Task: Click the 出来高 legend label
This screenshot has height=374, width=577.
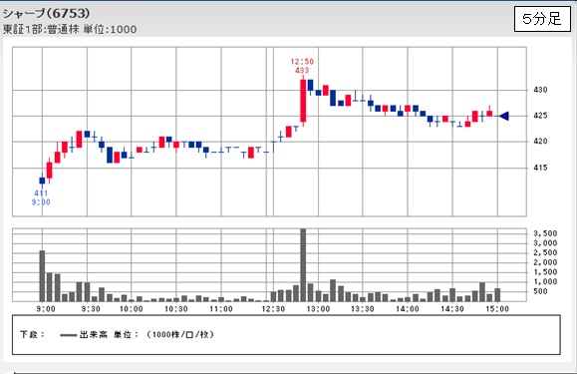Action: click(x=94, y=335)
